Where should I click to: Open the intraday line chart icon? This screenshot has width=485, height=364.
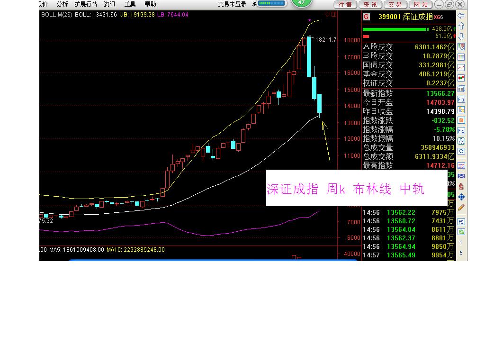(461, 67)
